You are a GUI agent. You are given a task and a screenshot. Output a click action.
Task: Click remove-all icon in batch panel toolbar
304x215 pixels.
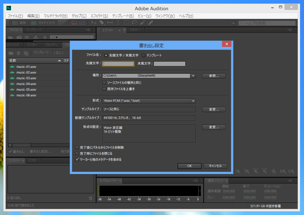(26, 53)
